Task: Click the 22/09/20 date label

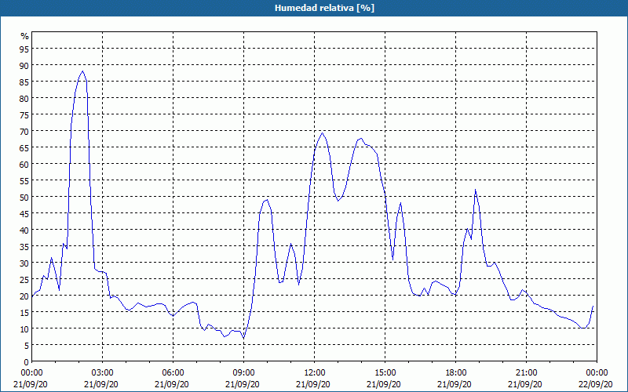Action: tap(596, 384)
